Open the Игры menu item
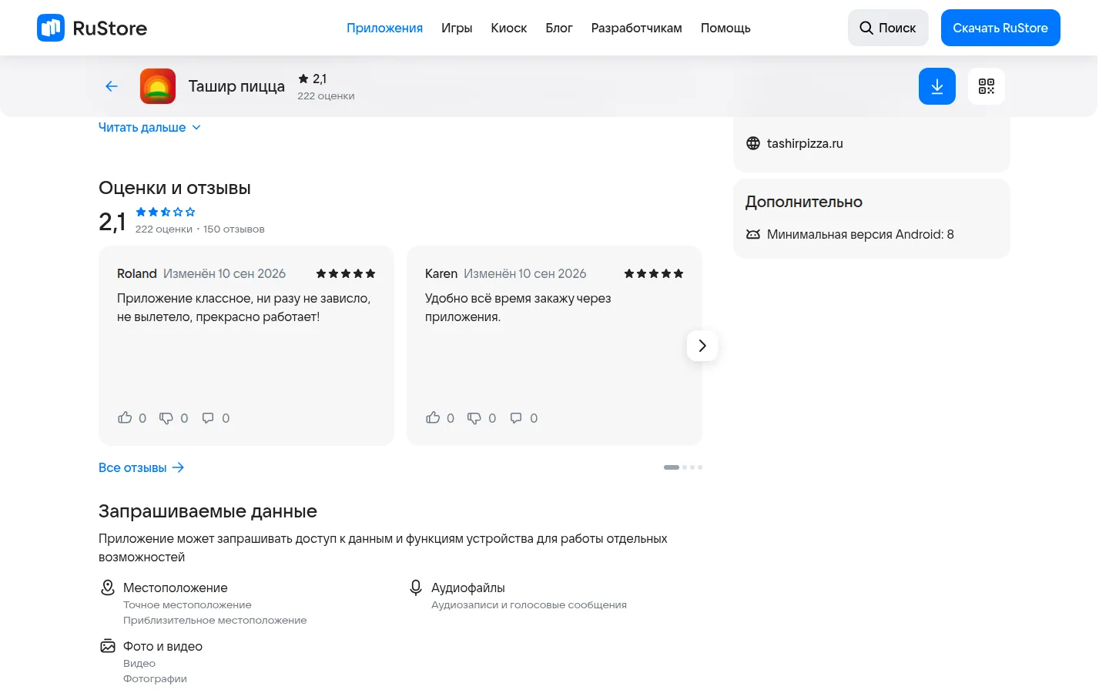Image resolution: width=1109 pixels, height=693 pixels. point(457,28)
